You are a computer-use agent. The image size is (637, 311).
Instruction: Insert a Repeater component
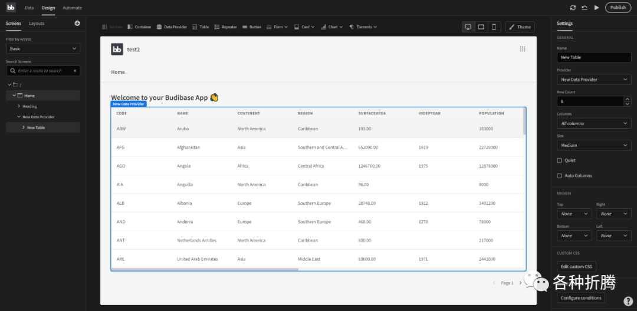[x=225, y=27]
